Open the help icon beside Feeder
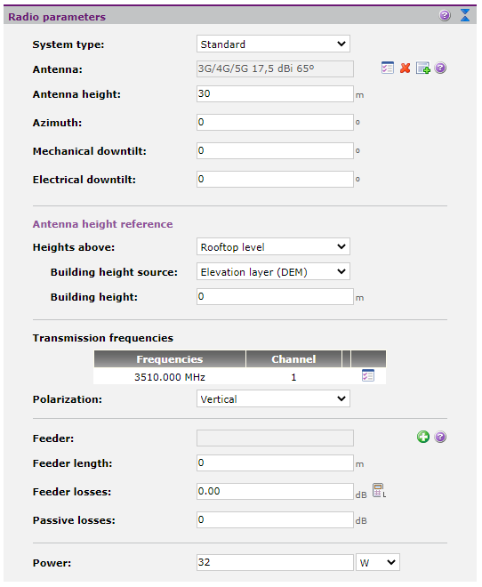This screenshot has height=587, width=482. point(440,437)
